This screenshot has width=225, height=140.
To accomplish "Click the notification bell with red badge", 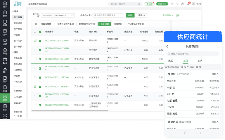I will (188, 4).
